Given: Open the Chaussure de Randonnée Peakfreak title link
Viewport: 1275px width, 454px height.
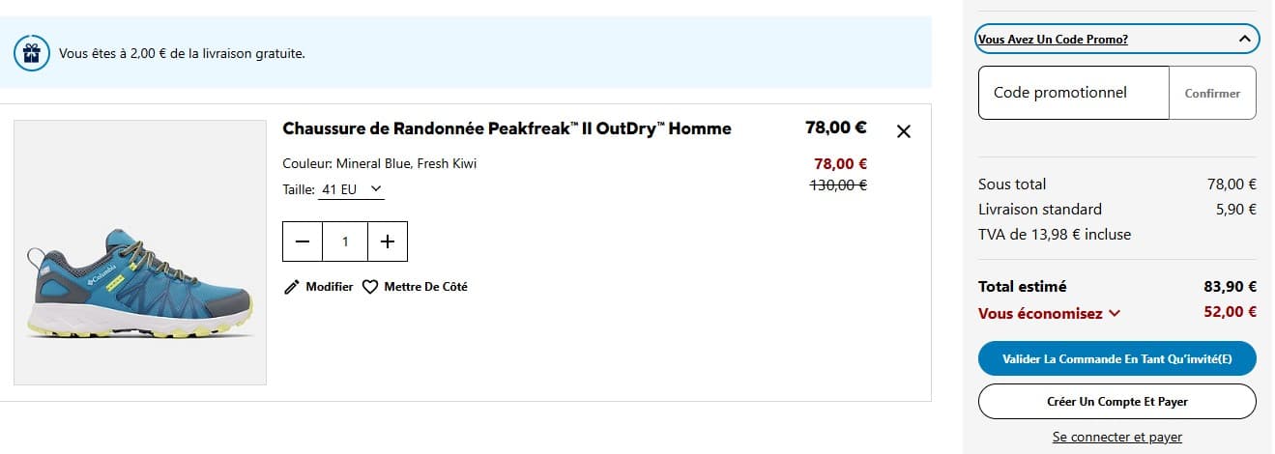Looking at the screenshot, I should 507,128.
